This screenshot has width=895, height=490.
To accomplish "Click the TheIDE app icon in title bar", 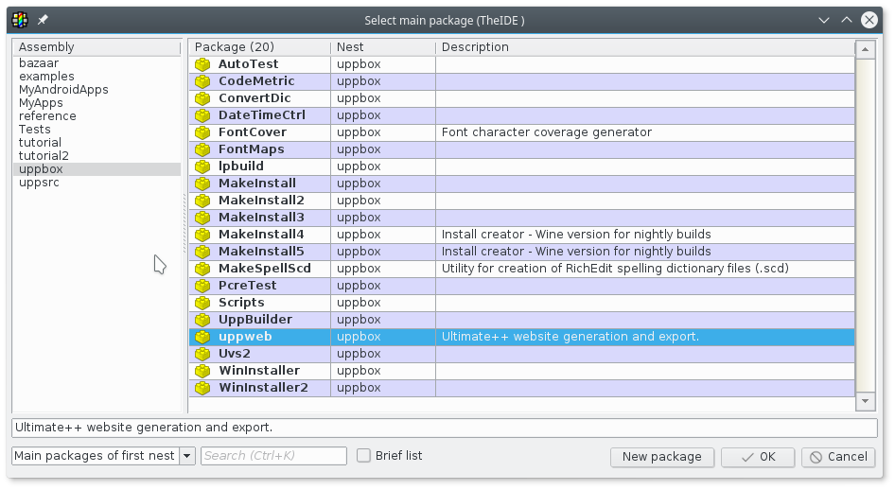I will pos(19,20).
